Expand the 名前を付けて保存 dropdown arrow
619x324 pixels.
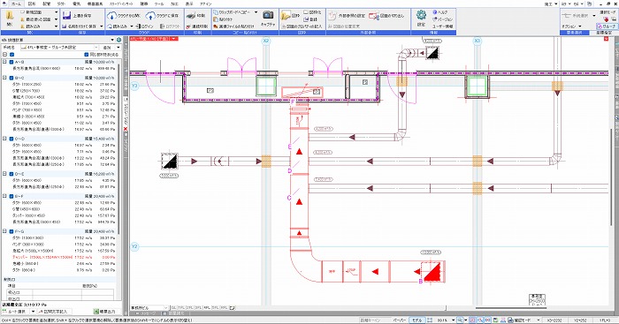click(102, 26)
